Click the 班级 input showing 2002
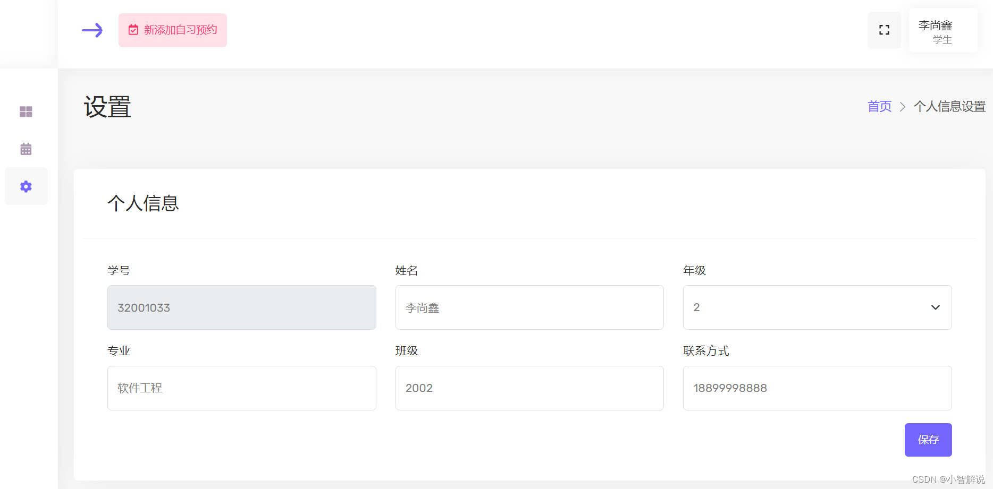 tap(529, 388)
